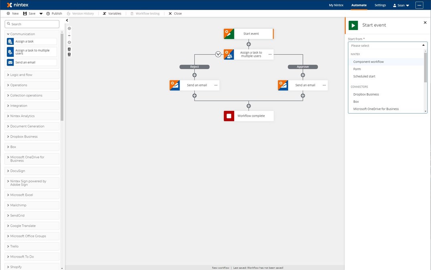
Task: Open the three-dots menu in top right header
Action: pos(419,5)
